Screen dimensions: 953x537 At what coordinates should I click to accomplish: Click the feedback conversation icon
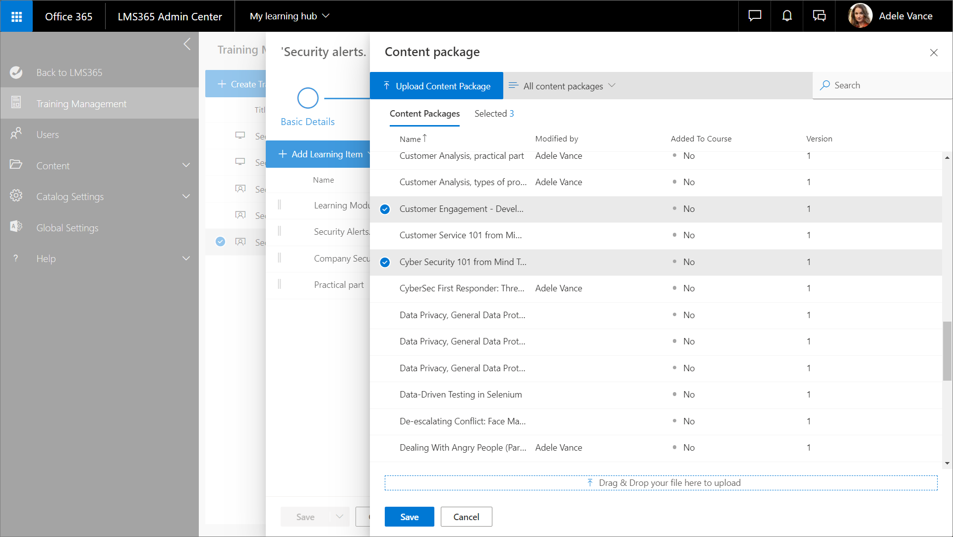819,16
